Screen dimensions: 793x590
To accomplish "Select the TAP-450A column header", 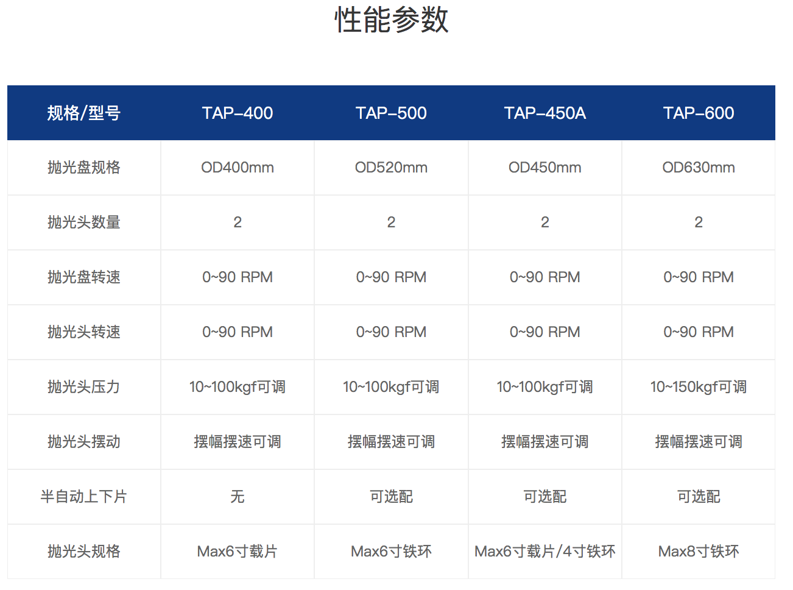I will [545, 113].
